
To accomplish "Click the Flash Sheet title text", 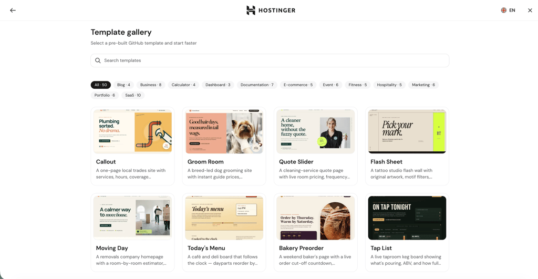I will (x=386, y=162).
